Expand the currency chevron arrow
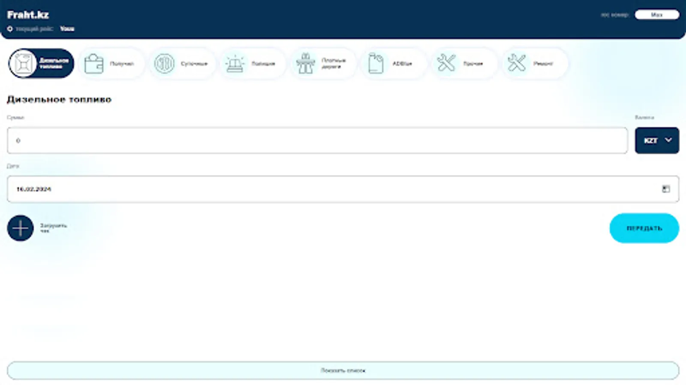 (x=667, y=140)
